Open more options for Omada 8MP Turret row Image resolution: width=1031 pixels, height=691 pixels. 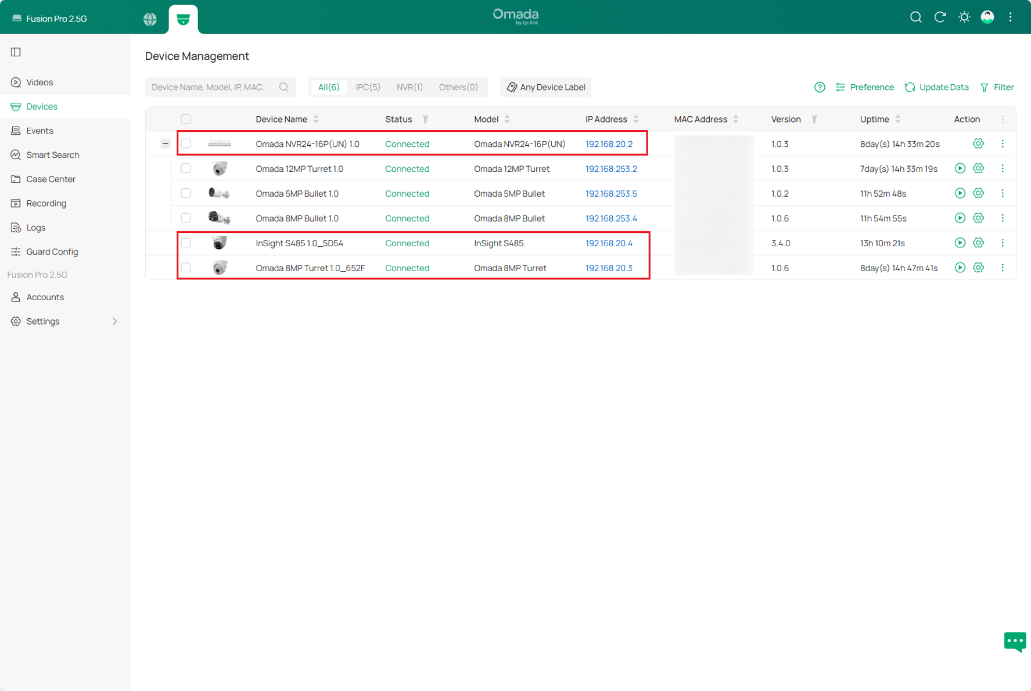pyautogui.click(x=1003, y=268)
